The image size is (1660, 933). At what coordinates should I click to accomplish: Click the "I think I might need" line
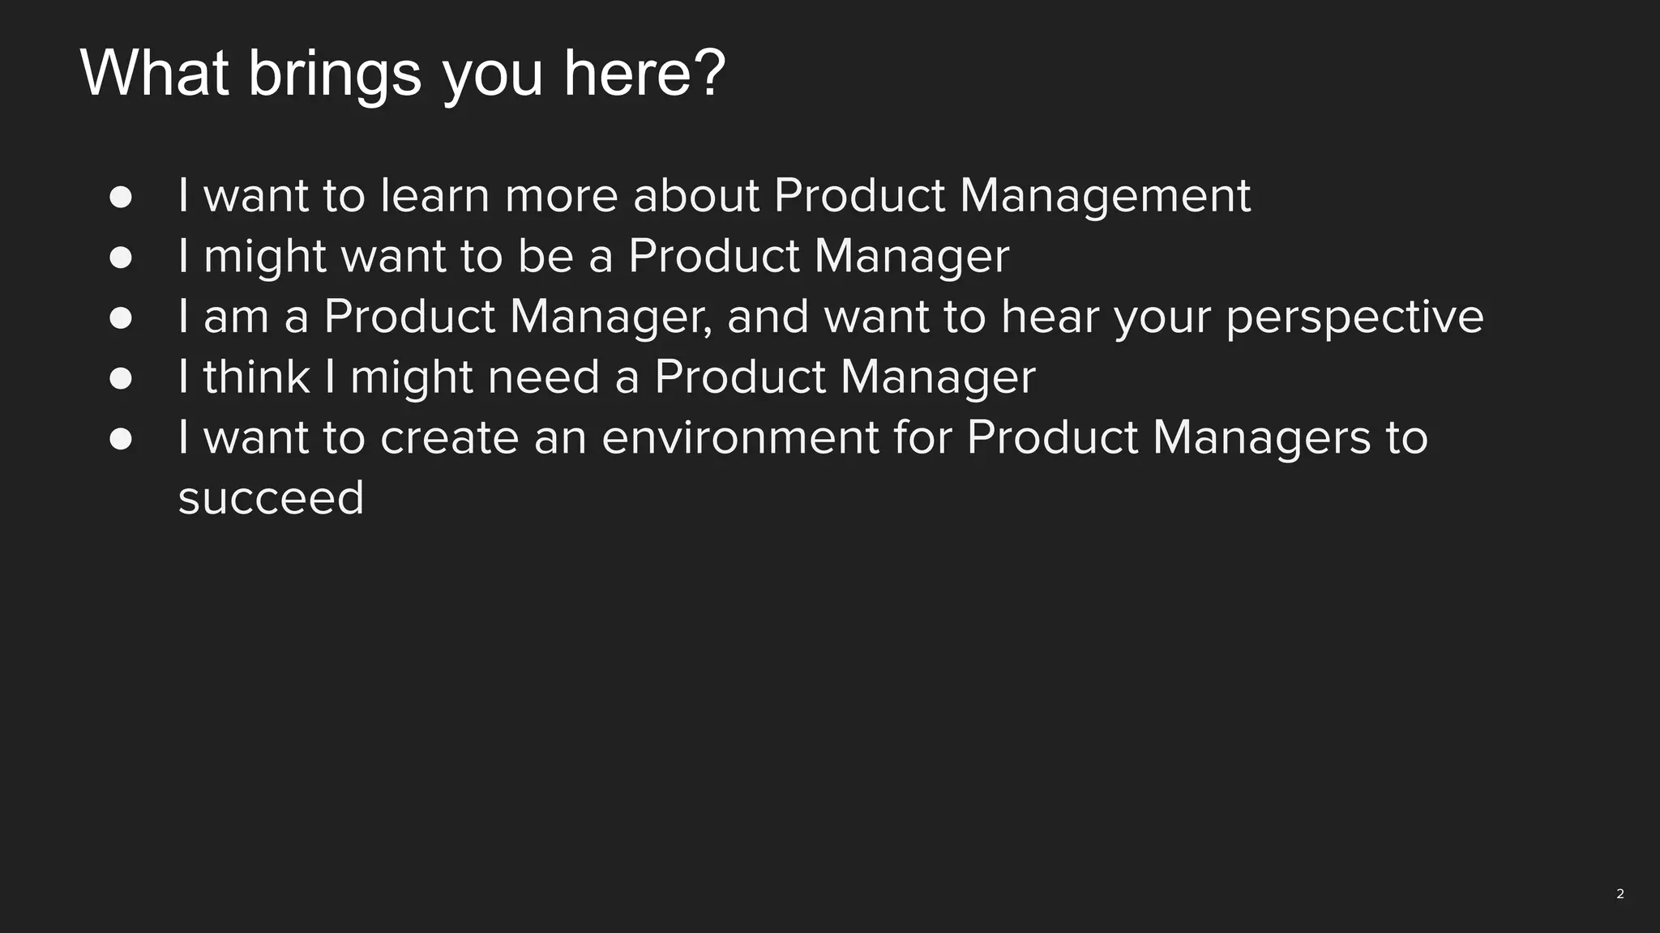[x=606, y=377]
